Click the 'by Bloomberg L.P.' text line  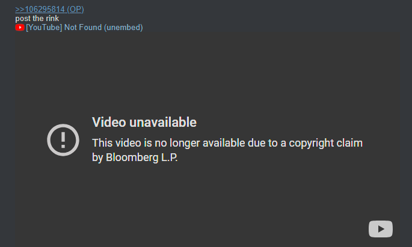click(x=135, y=157)
